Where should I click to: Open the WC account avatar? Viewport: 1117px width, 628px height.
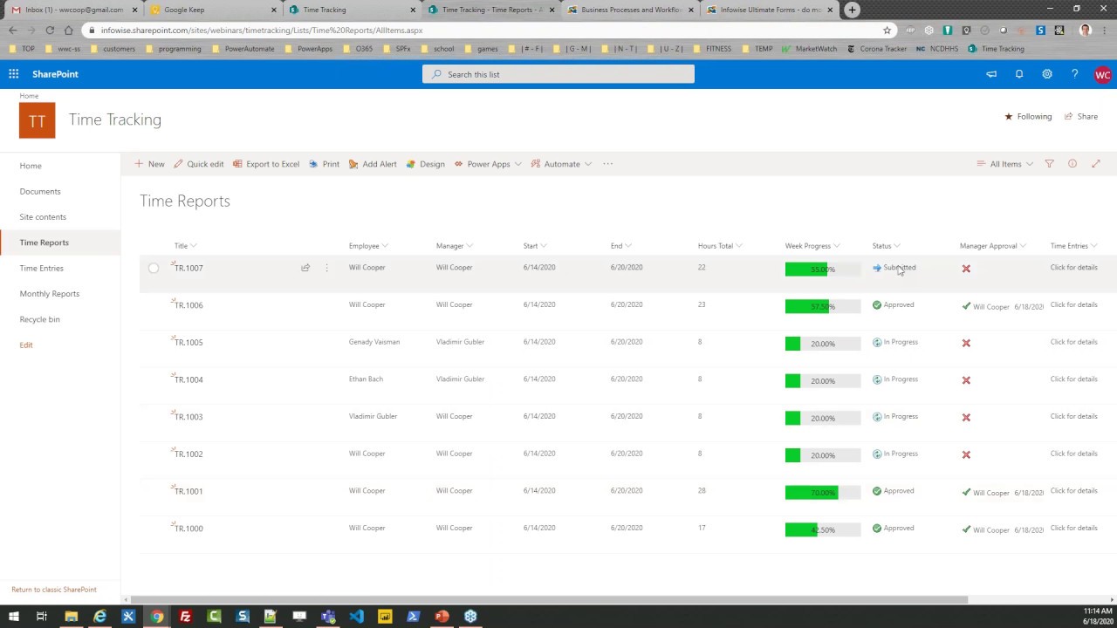pos(1102,75)
